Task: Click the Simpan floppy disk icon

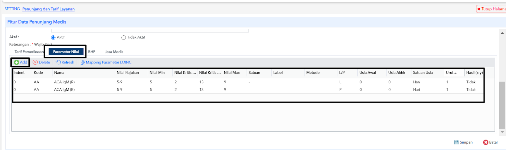Action: pos(456,142)
